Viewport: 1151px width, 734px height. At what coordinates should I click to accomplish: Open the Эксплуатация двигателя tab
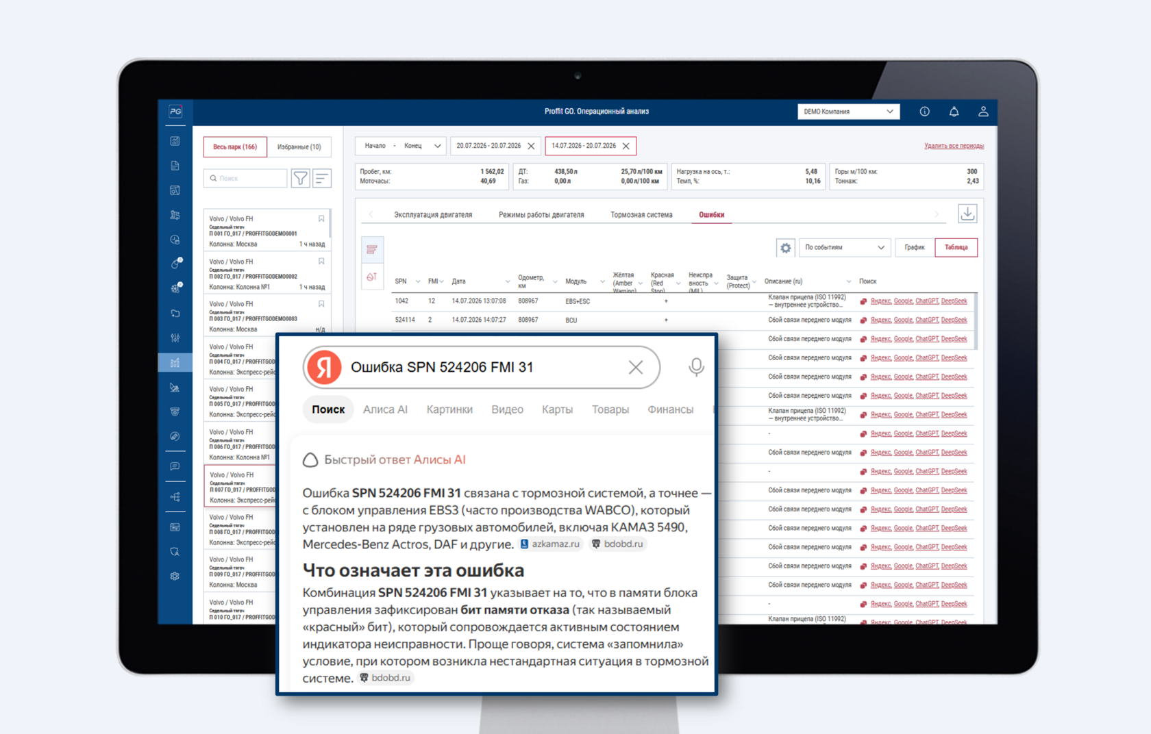[433, 215]
